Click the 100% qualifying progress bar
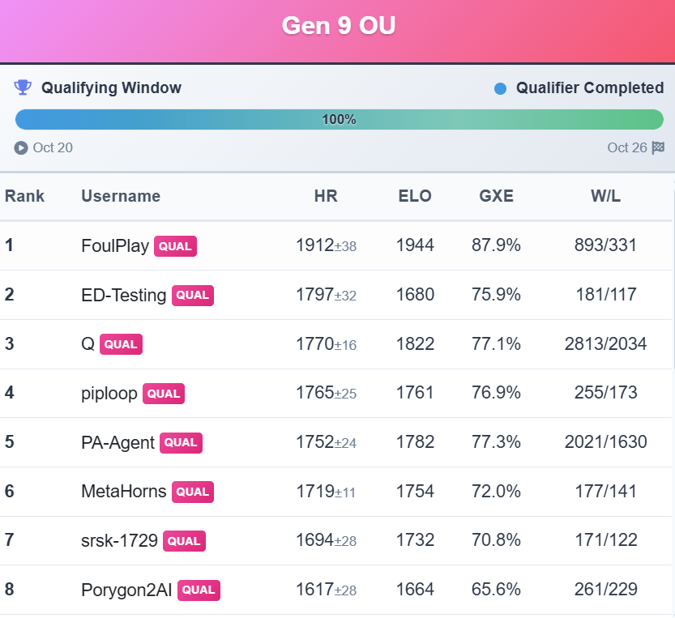This screenshot has width=675, height=618. pos(339,120)
